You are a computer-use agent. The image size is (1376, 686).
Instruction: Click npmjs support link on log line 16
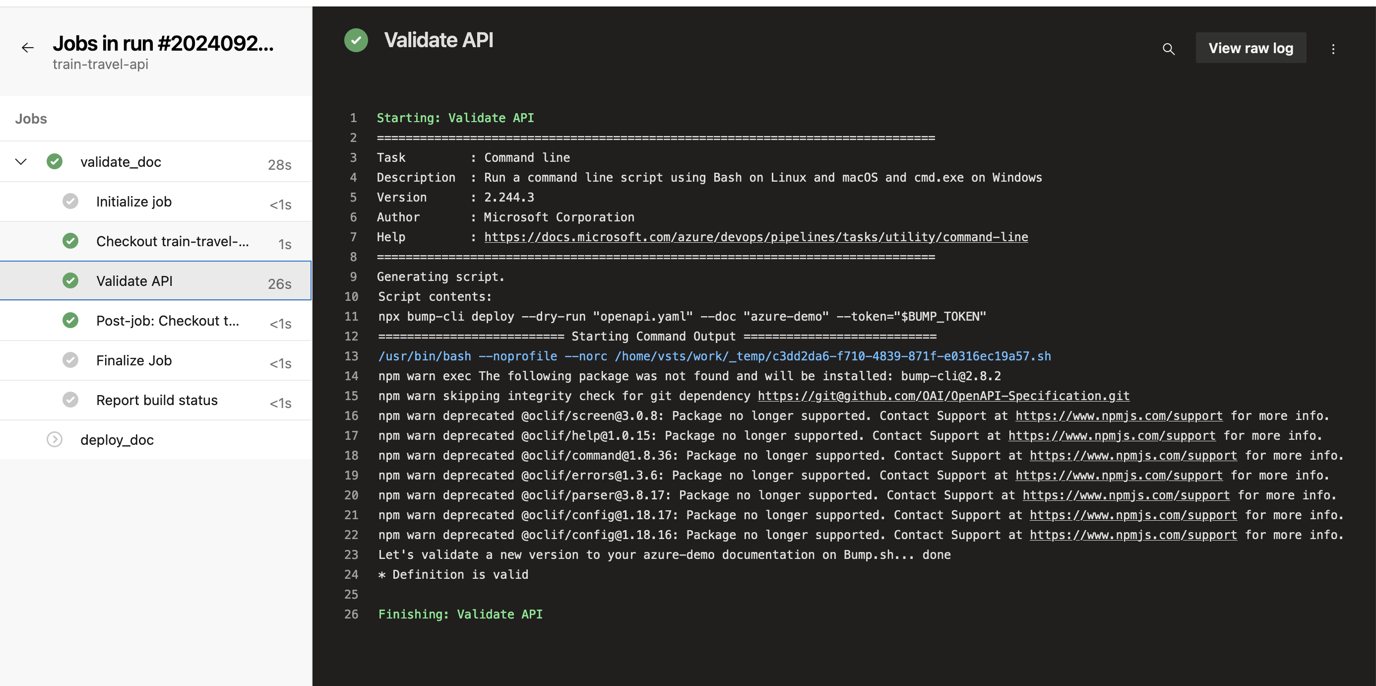[1119, 415]
